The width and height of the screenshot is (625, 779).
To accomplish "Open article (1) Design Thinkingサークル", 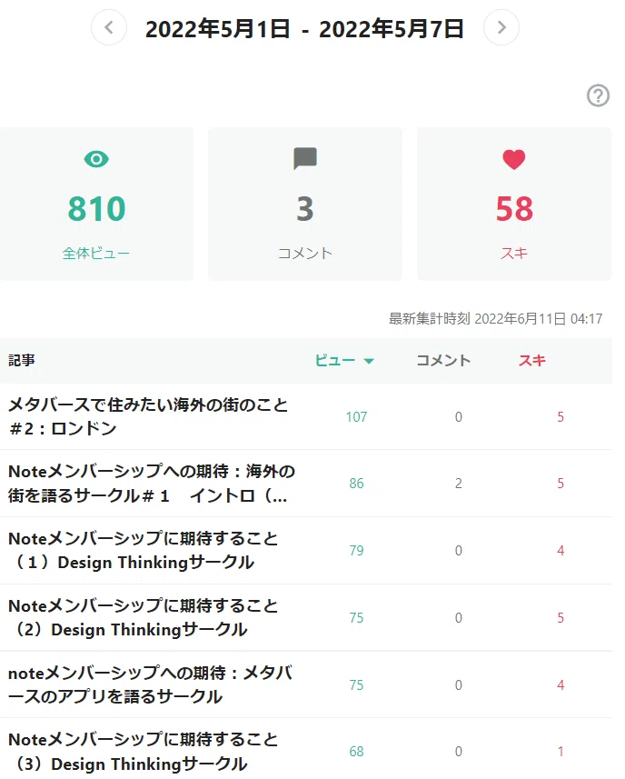I will [143, 550].
